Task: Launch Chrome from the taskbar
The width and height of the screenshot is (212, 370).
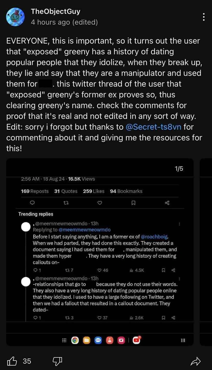Action: pyautogui.click(x=75, y=340)
